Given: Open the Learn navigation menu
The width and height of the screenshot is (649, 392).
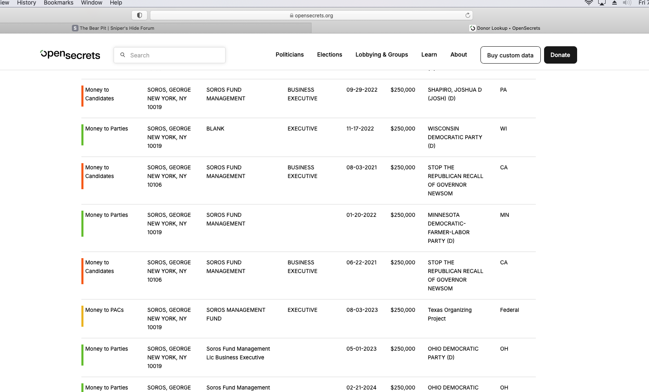Looking at the screenshot, I should point(429,55).
